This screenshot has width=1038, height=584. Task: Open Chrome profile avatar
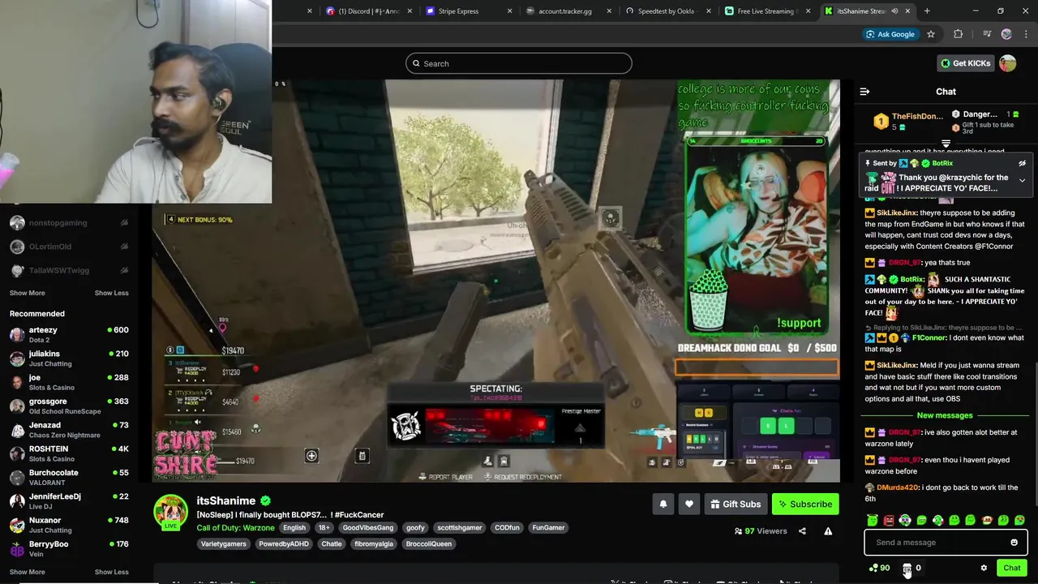1006,34
